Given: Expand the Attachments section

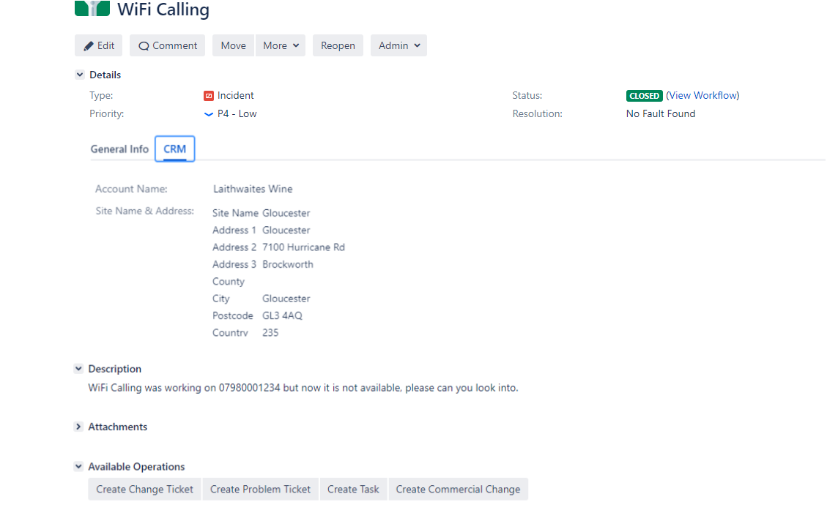Looking at the screenshot, I should [x=78, y=426].
